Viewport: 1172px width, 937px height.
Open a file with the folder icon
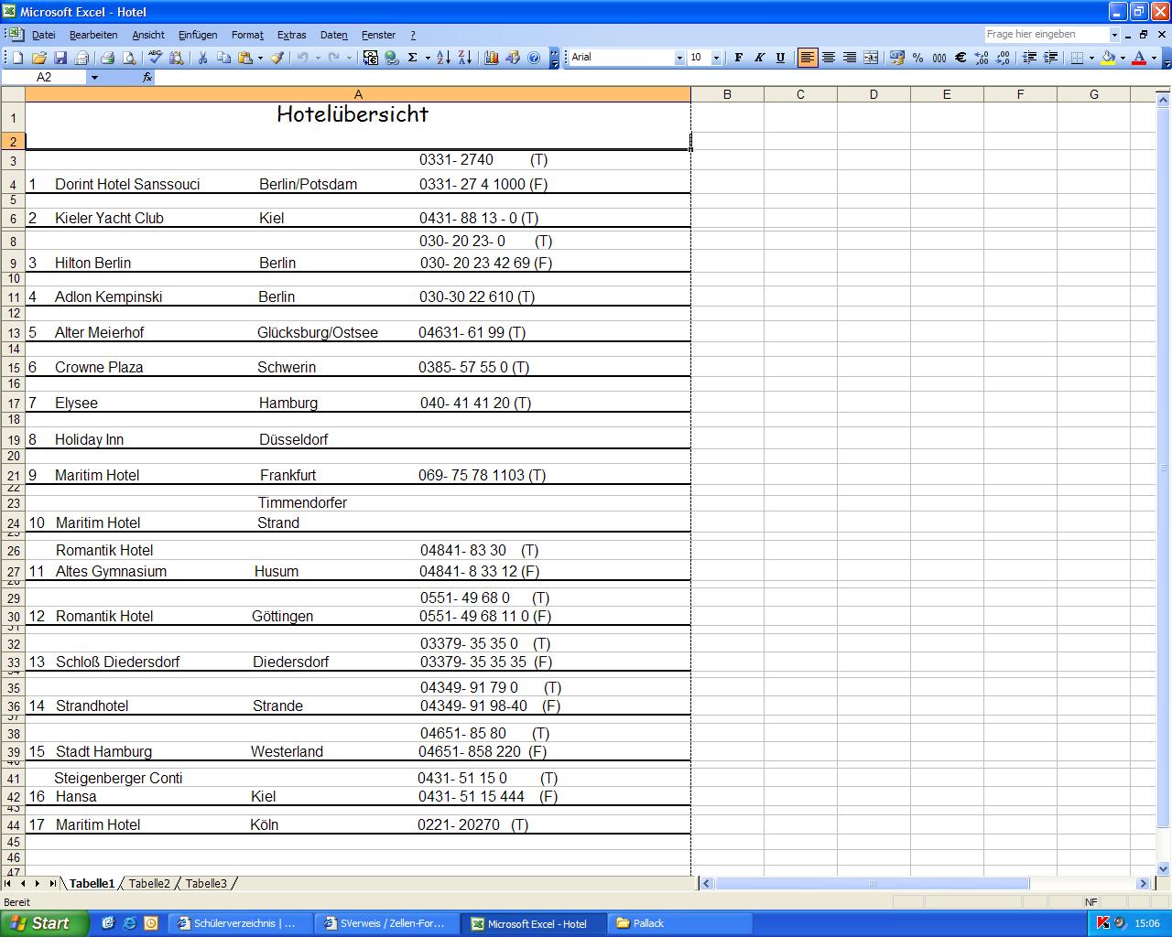(x=39, y=58)
